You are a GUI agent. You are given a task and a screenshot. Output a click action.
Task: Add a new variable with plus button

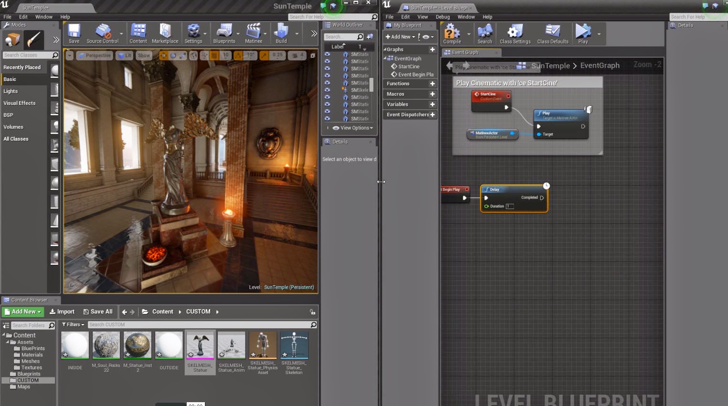[x=432, y=104]
